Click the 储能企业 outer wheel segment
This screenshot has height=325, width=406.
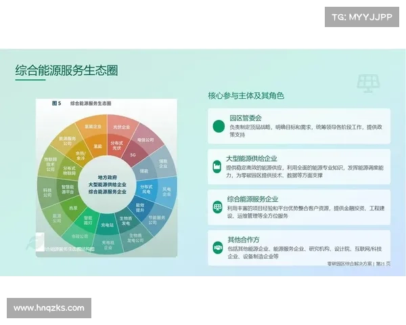pos(163,164)
